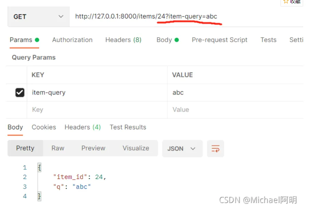This screenshot has height=208, width=313.
Task: Click the "abc" value in response
Action: [81, 187]
